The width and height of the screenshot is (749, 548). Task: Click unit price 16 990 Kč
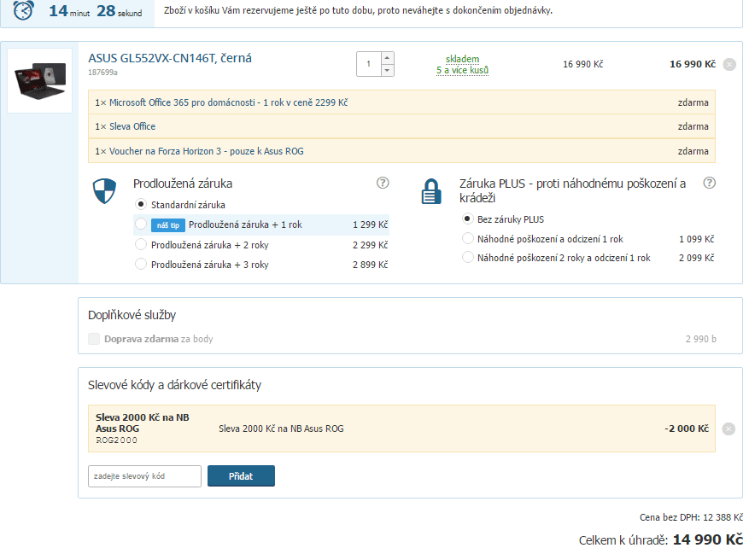pos(582,64)
